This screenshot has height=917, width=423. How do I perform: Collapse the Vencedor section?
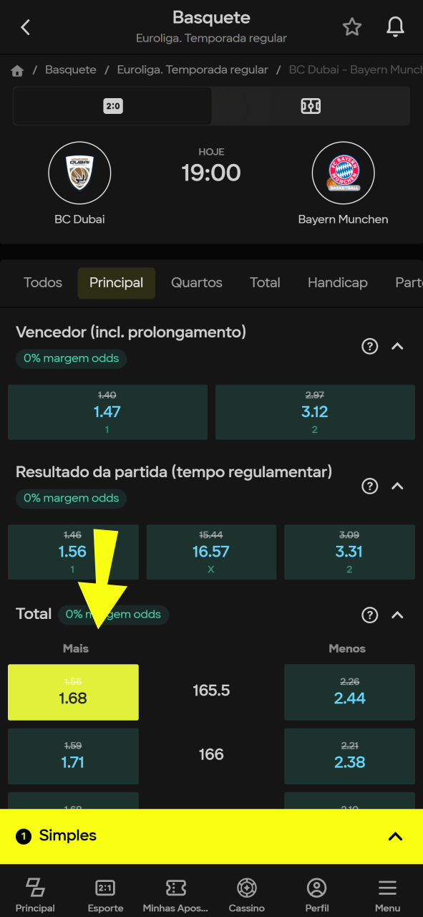click(x=398, y=346)
